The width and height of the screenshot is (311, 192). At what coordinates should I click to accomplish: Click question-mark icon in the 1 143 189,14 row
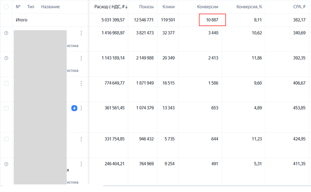[x=6, y=58]
